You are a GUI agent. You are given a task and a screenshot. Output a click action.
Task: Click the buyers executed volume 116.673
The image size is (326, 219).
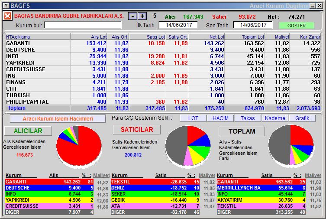pyautogui.click(x=25, y=155)
